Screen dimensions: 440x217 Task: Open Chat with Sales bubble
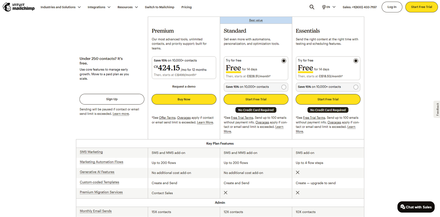416,207
